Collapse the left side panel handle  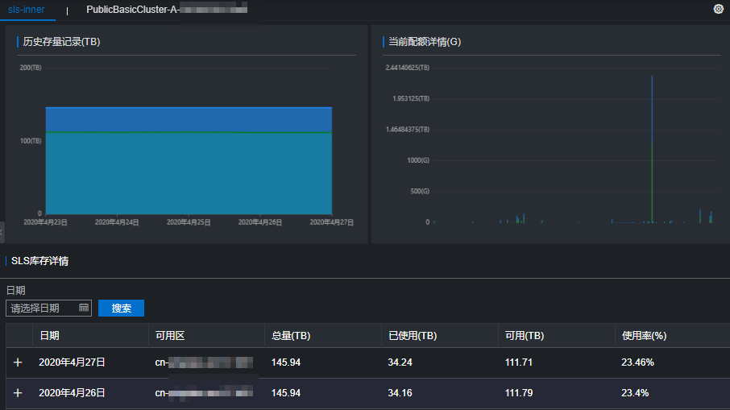(x=2, y=232)
